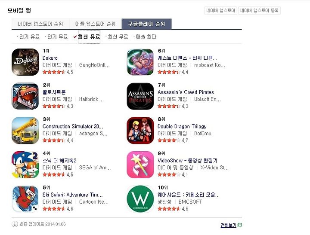This screenshot has height=235, width=310.
Task: Click the green WhereSound W icon
Action: [x=140, y=198]
